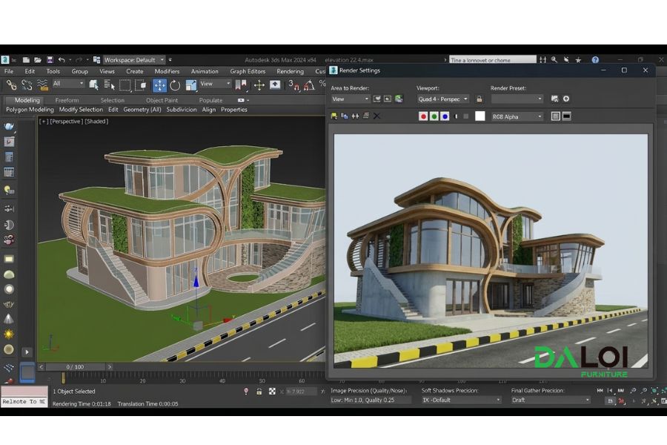This screenshot has width=667, height=445.
Task: Step the time slider forward with right arrow
Action: 110,366
